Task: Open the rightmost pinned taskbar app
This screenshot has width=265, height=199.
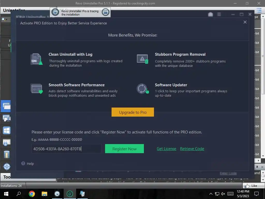Action: pos(82,194)
